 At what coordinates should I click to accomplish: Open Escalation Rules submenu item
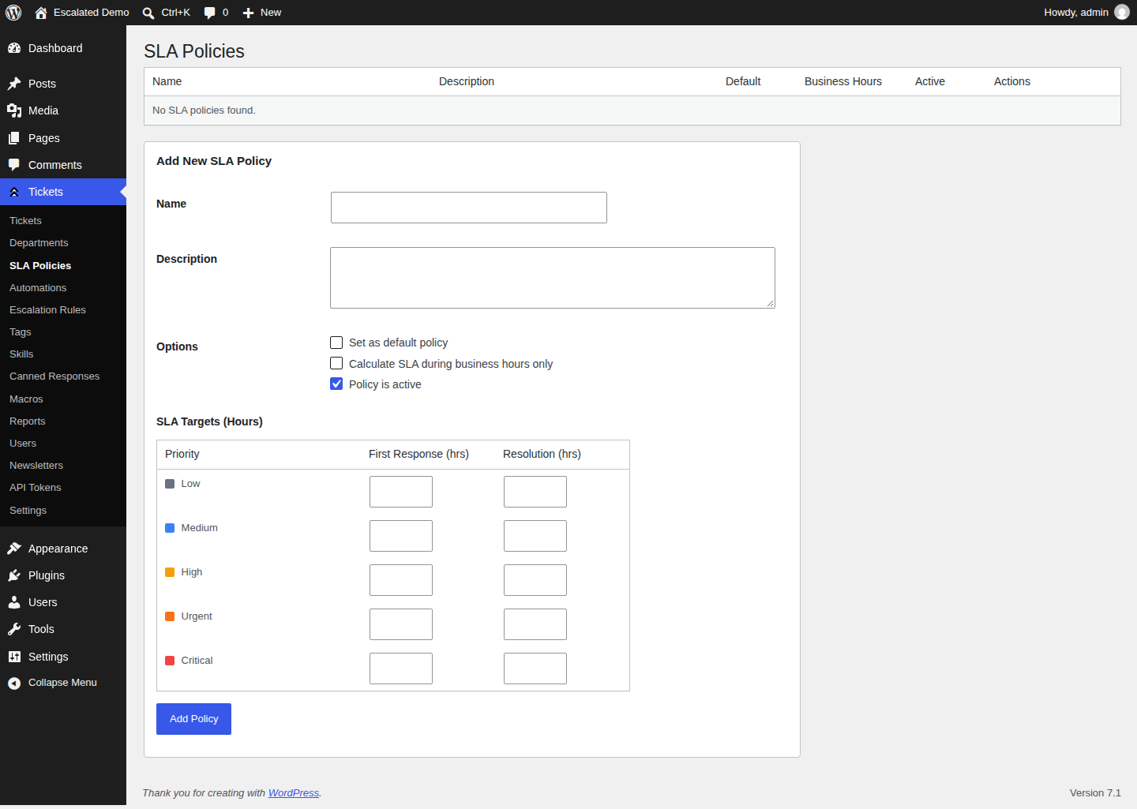click(47, 310)
